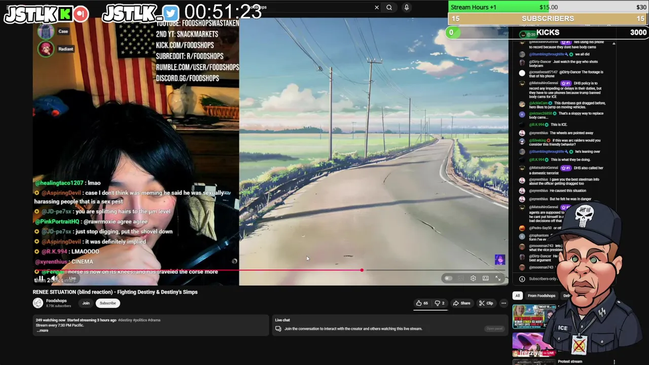Click the Stream Hours +1 goal bar
This screenshot has width=649, height=365.
coord(548,7)
